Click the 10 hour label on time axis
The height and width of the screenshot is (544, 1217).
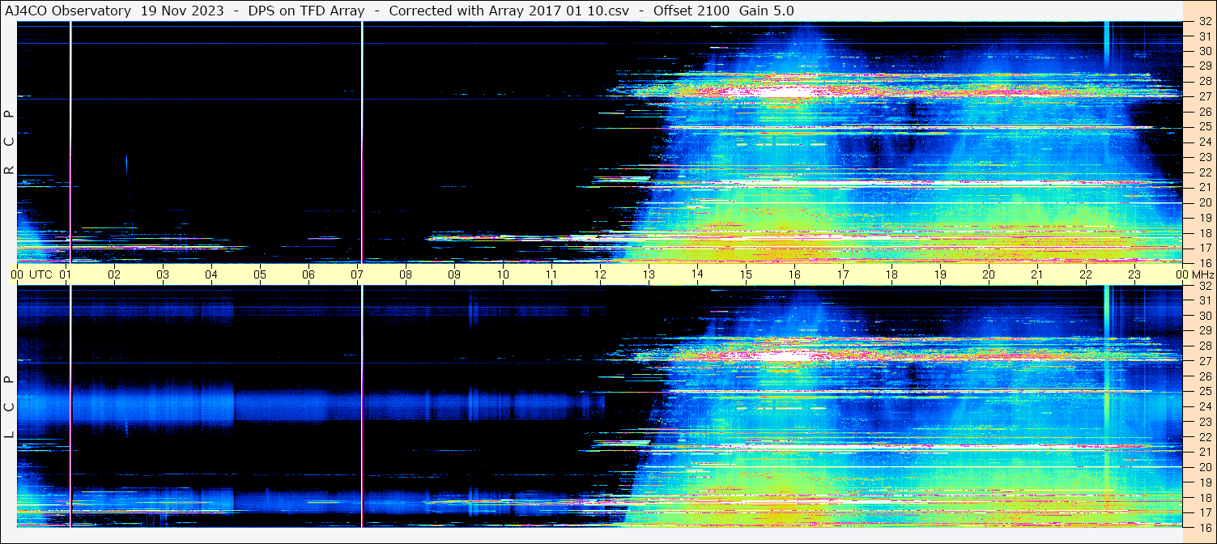[503, 274]
